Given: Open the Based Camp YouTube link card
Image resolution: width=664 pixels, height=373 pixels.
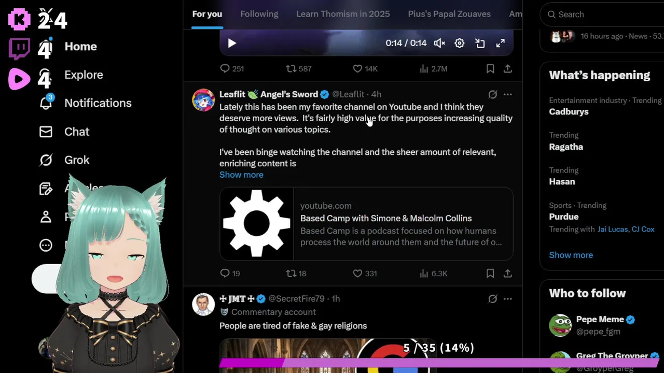Looking at the screenshot, I should click(x=366, y=224).
